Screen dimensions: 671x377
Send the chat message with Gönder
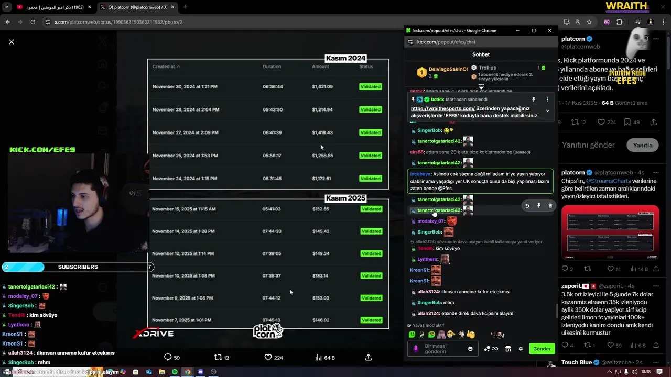pos(542,349)
